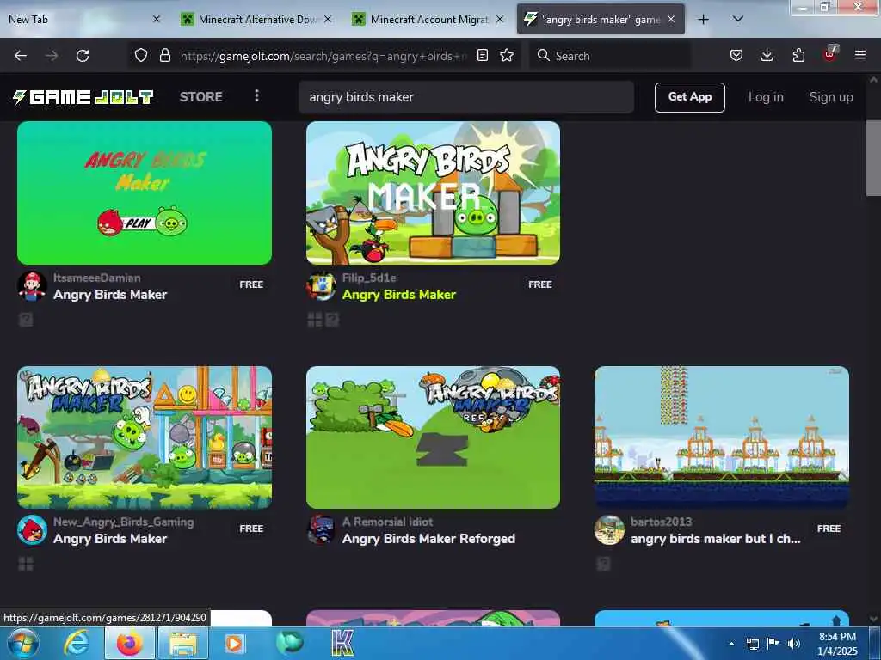Viewport: 881px width, 660px height.
Task: Close the Minecraft Account Migration tab
Action: point(500,19)
